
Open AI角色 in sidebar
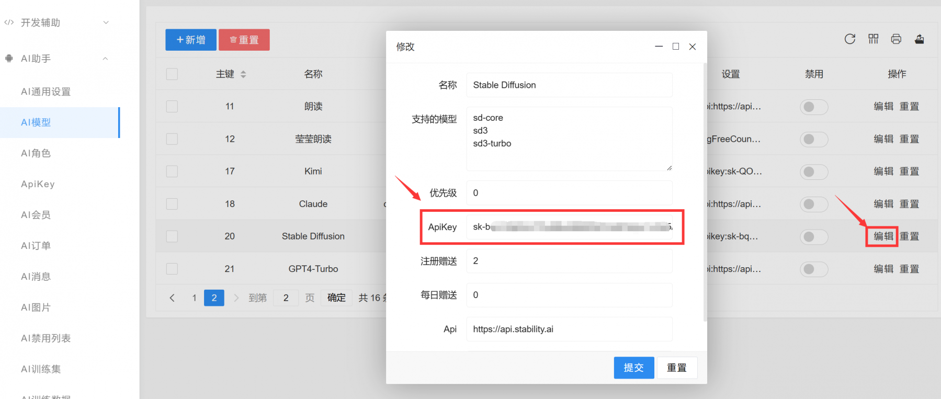point(36,153)
